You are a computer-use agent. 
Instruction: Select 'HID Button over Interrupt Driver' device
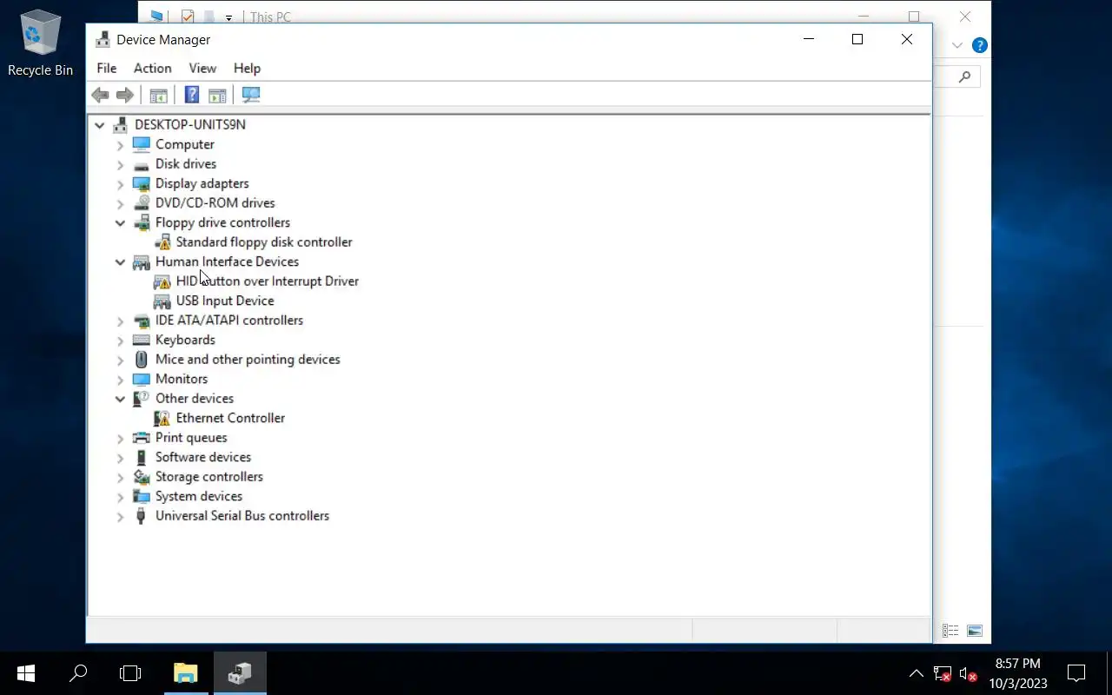click(268, 281)
